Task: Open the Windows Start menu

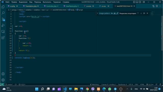Action: coord(37,89)
